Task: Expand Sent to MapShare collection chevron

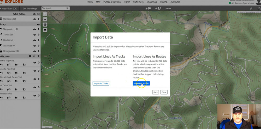Action: pyautogui.click(x=39, y=62)
